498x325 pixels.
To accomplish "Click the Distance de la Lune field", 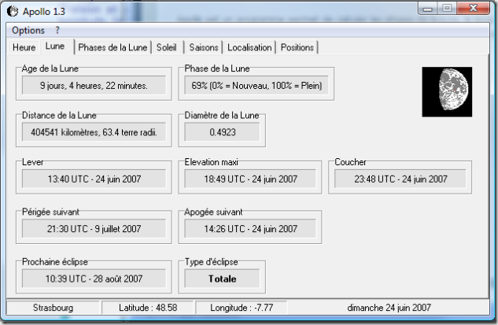I will (x=94, y=132).
